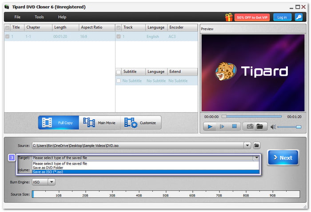Browse source with folder icon

(x=256, y=145)
